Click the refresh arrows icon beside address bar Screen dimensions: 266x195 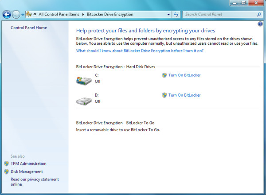(x=176, y=15)
